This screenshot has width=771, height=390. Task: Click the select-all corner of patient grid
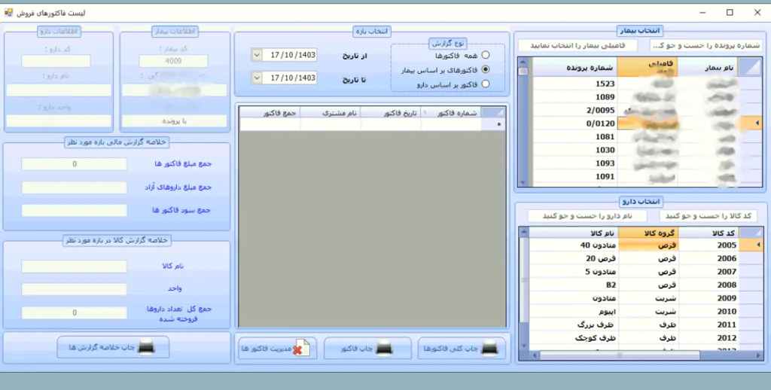[x=748, y=67]
